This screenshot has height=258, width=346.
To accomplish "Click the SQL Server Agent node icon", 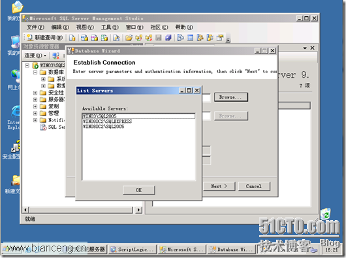I will click(x=43, y=127).
